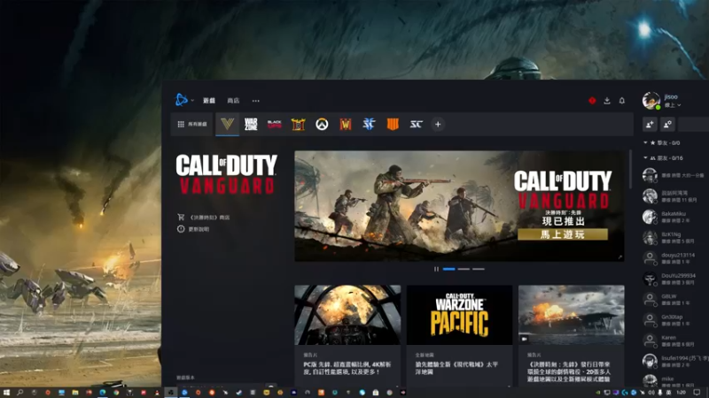Open the Vanguard shop link with cart icon

click(204, 217)
